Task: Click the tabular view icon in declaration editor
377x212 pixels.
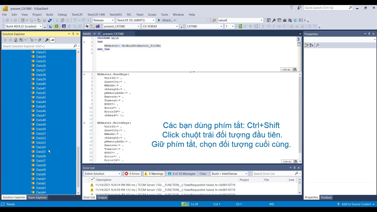Action: click(x=299, y=44)
